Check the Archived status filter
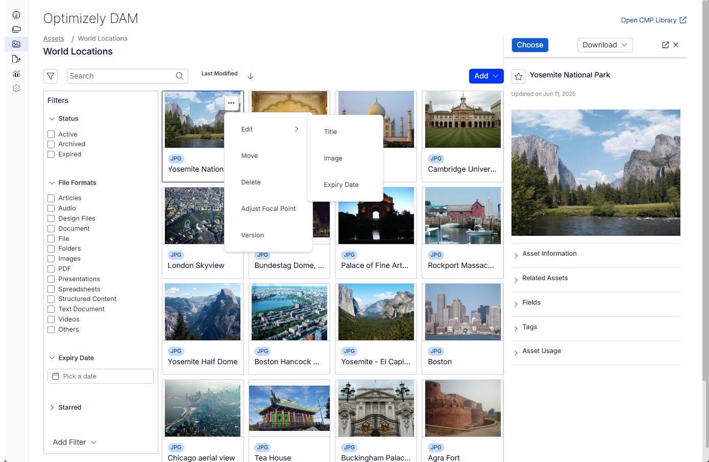The width and height of the screenshot is (709, 462). coord(51,144)
